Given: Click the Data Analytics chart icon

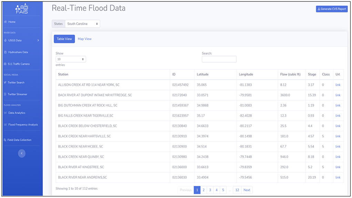Looking at the screenshot, I should pyautogui.click(x=6, y=113).
